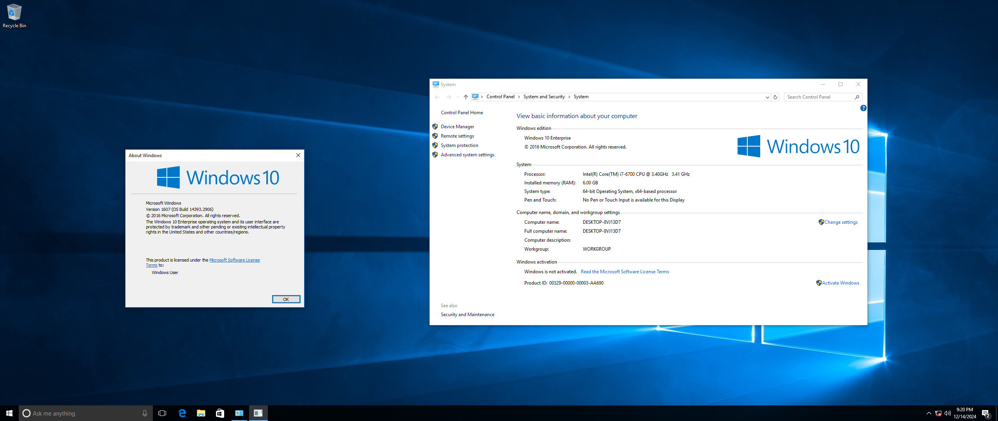Close the About Windows dialog
Image resolution: width=998 pixels, height=421 pixels.
pos(298,155)
